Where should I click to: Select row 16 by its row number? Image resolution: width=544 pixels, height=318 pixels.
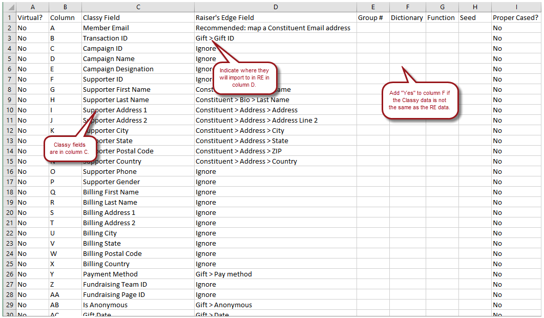pyautogui.click(x=9, y=172)
